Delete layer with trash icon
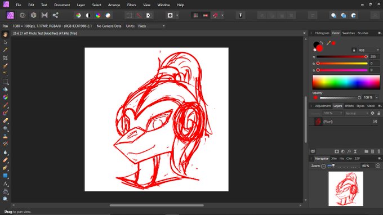This screenshot has height=215, width=383. click(x=378, y=151)
